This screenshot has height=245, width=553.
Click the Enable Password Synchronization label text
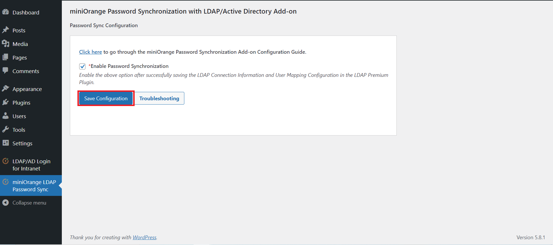point(129,66)
